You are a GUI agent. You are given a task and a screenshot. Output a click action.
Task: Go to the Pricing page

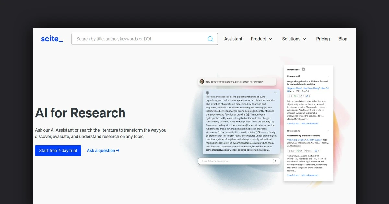[323, 39]
